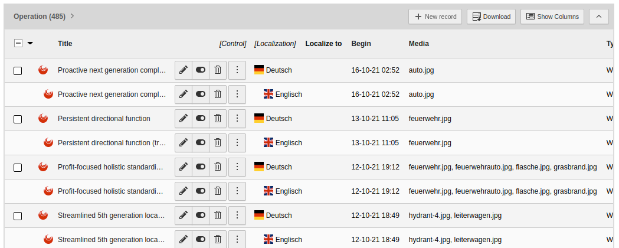Check the 'Persistent directional function' row checkbox
619x248 pixels.
[18, 119]
